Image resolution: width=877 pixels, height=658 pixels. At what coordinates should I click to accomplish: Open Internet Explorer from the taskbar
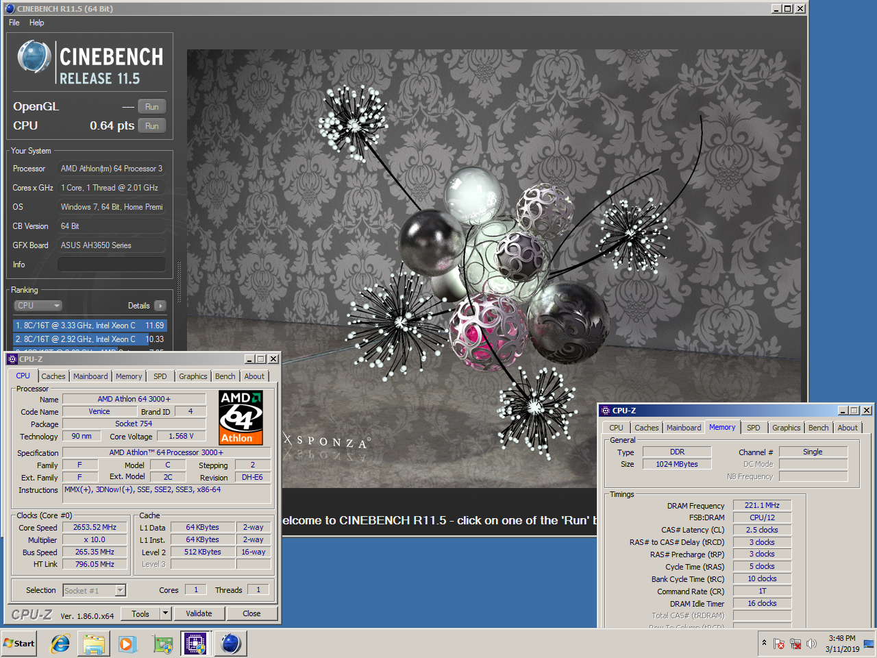tap(60, 644)
